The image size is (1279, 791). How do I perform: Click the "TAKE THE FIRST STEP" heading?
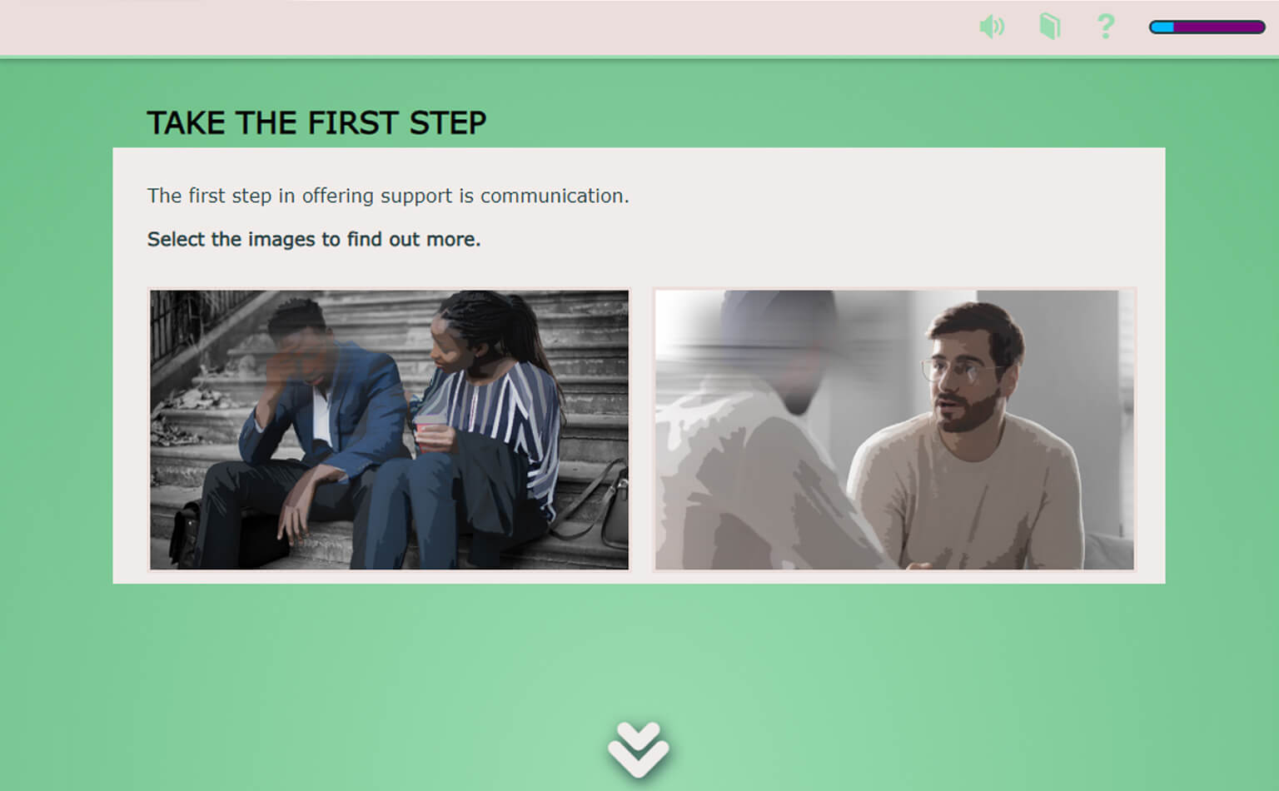click(316, 123)
